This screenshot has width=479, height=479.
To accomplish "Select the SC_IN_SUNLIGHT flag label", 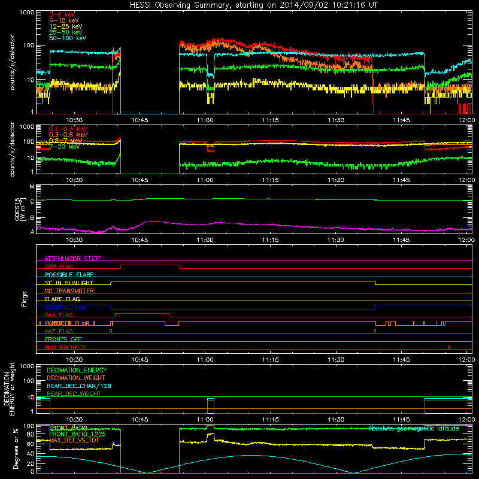I will (x=69, y=283).
